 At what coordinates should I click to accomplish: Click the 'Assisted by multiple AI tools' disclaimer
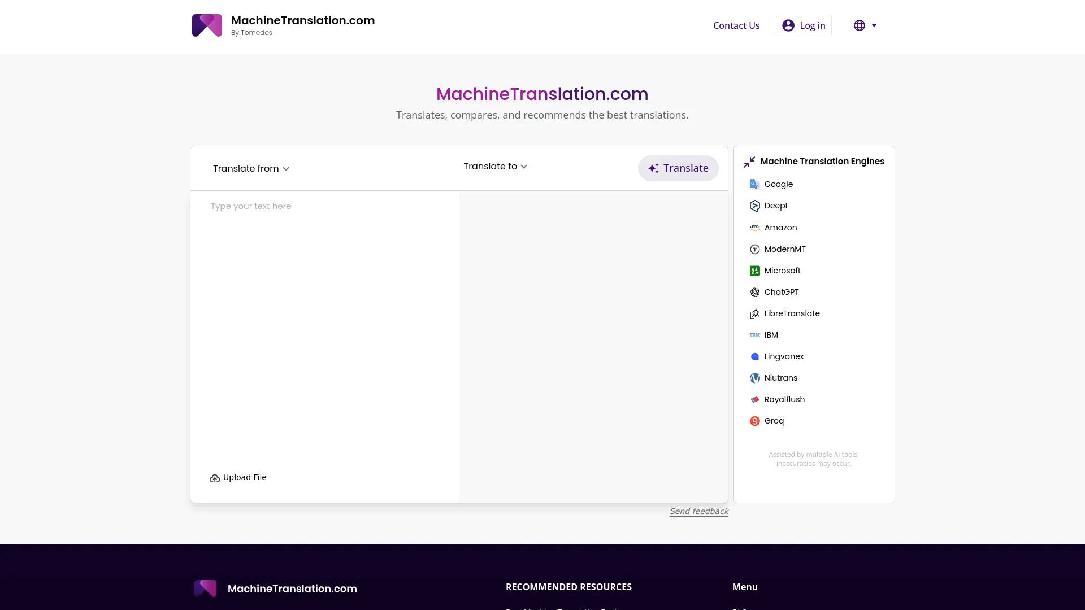pyautogui.click(x=813, y=459)
